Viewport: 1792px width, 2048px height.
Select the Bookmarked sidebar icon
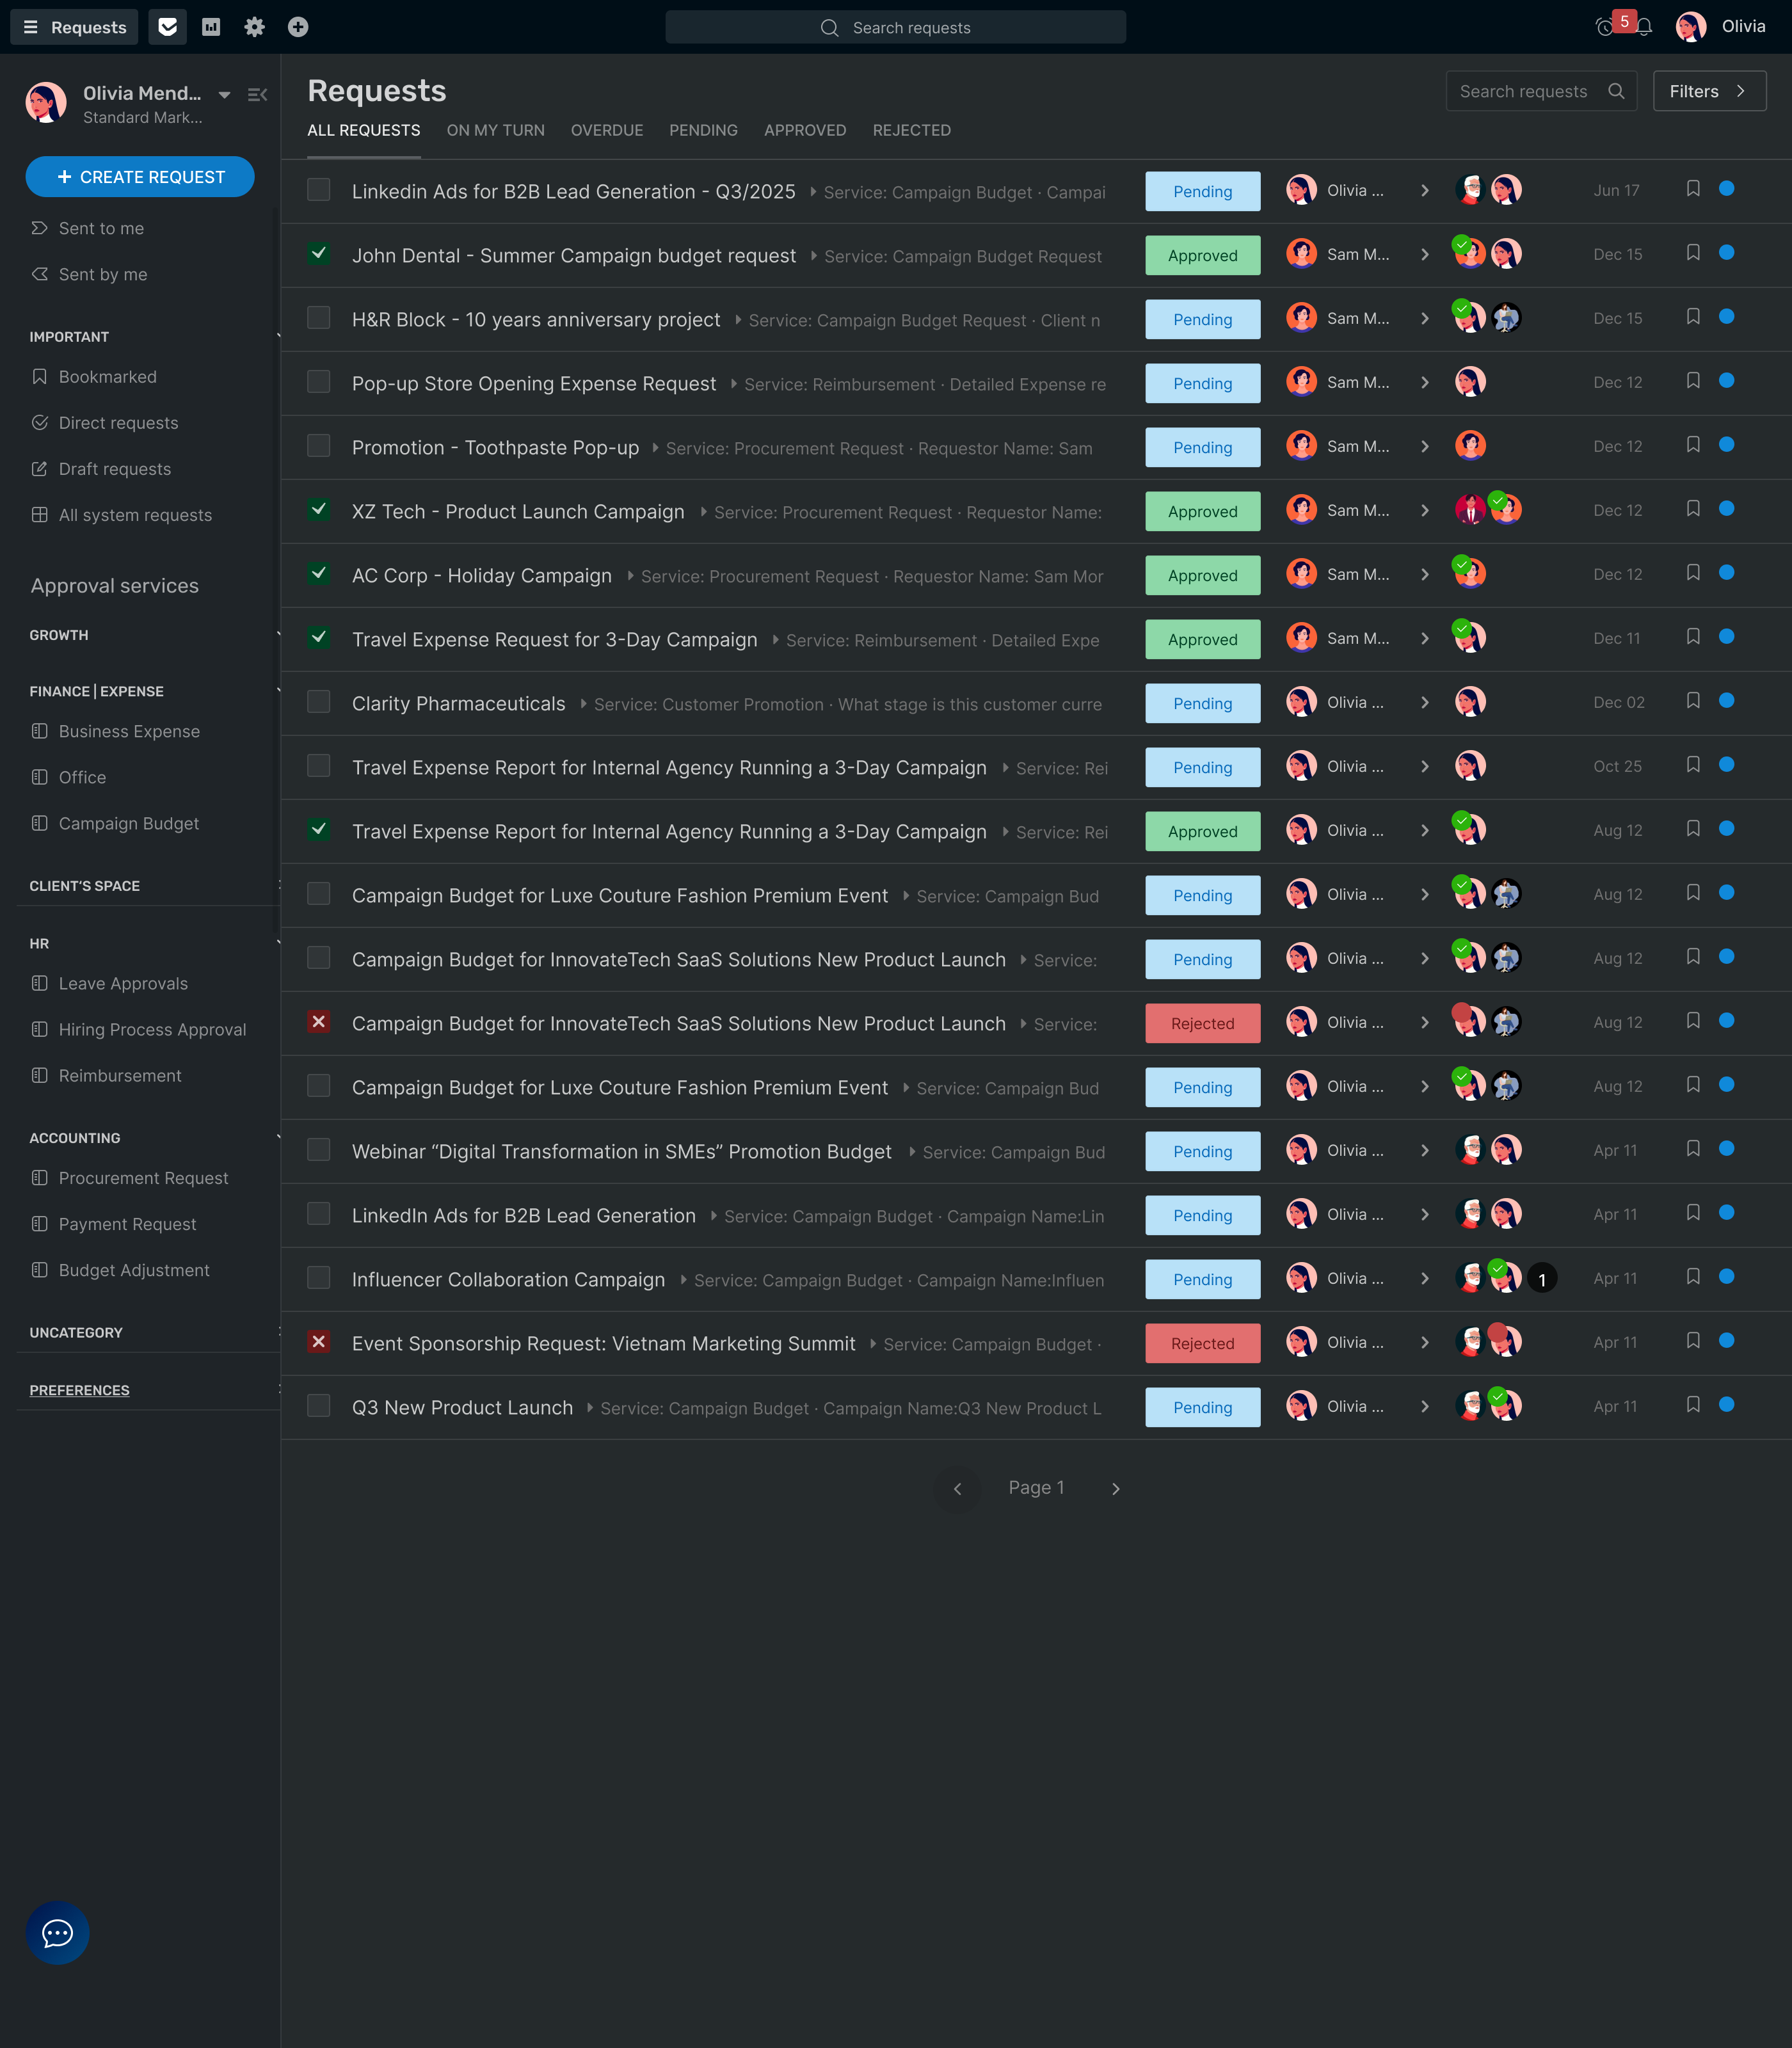(39, 376)
